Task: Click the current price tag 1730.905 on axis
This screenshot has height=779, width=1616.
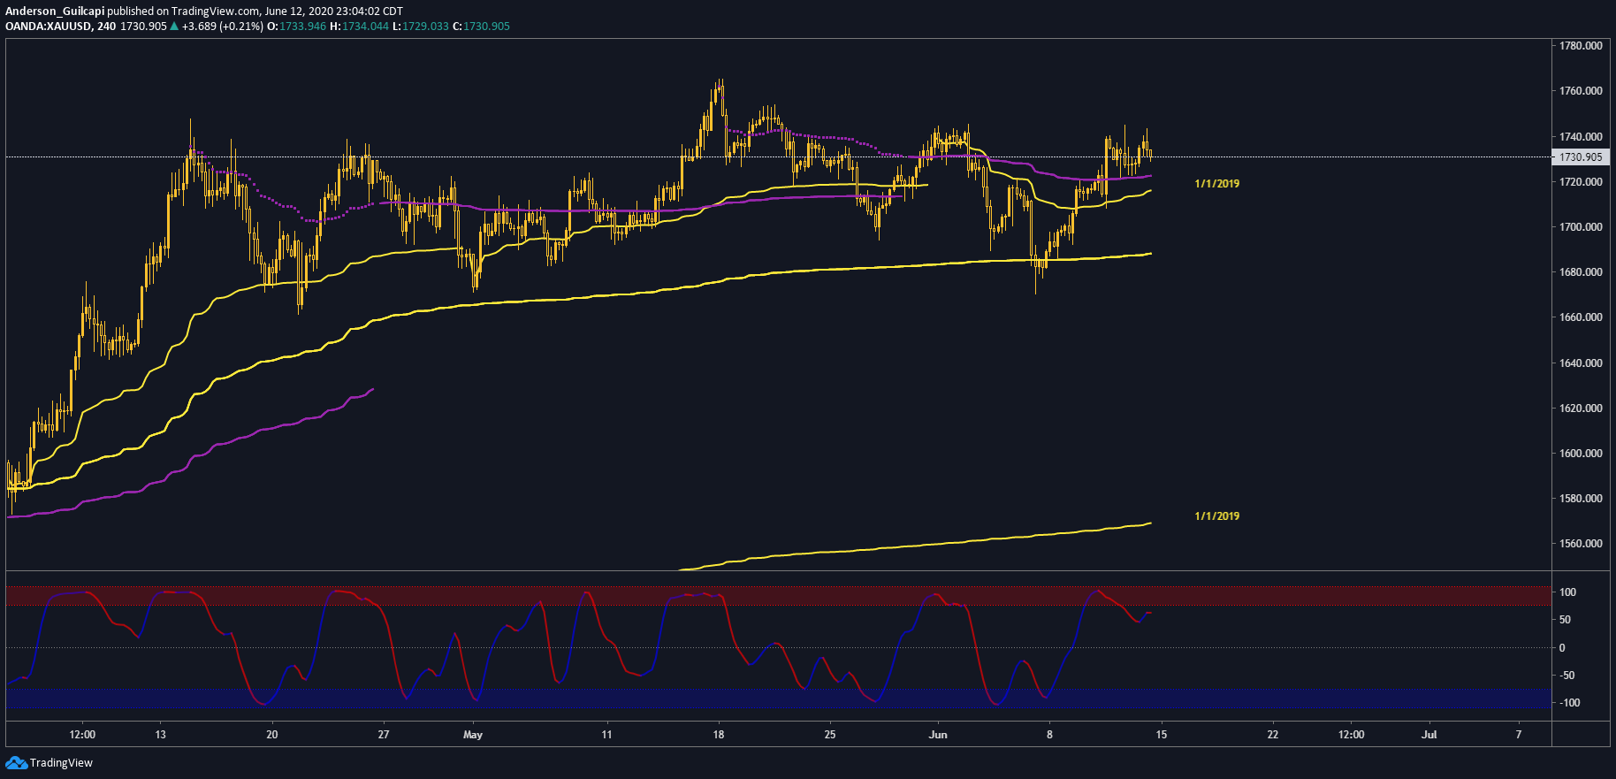Action: point(1581,157)
